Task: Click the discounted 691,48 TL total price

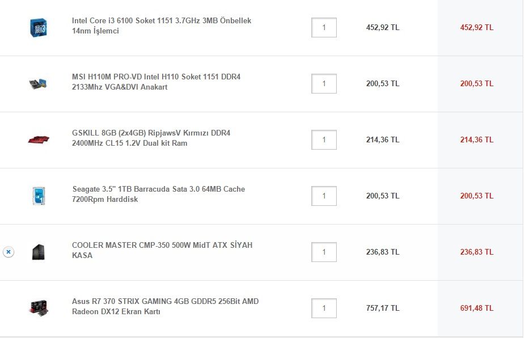Action: click(476, 308)
